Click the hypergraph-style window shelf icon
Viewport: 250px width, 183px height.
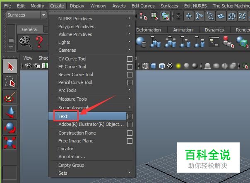pos(214,42)
